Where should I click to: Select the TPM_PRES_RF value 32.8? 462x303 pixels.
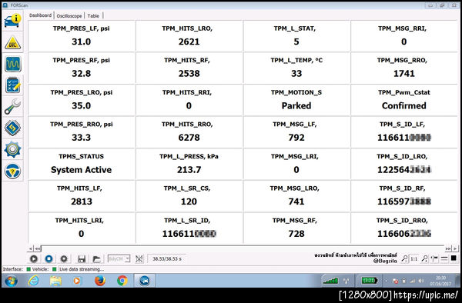click(82, 74)
